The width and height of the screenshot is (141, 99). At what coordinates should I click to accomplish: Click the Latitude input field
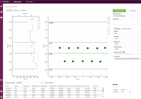[127, 34]
